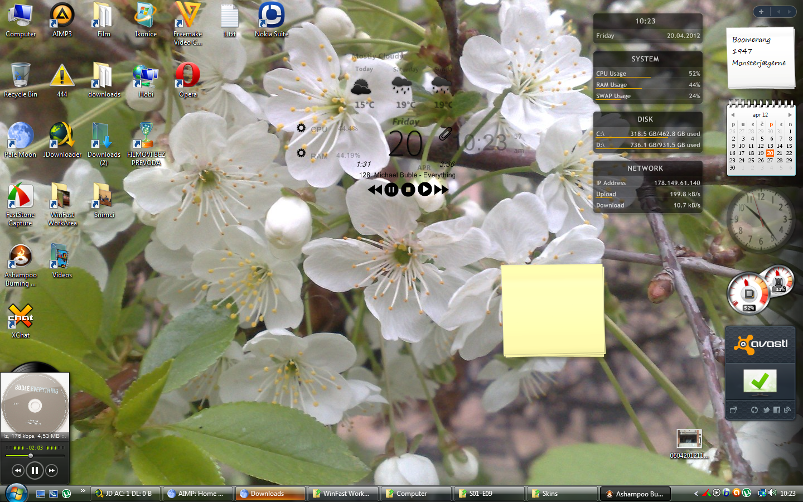
Task: Open the 444 warning-icon file
Action: coord(62,80)
